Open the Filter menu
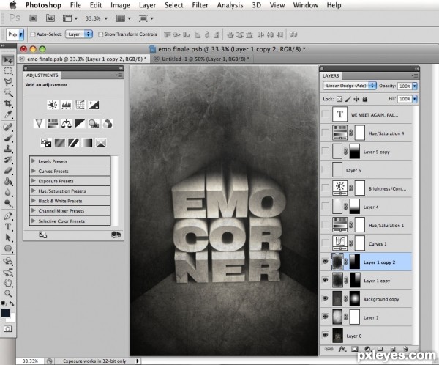The image size is (439, 365). [200, 5]
